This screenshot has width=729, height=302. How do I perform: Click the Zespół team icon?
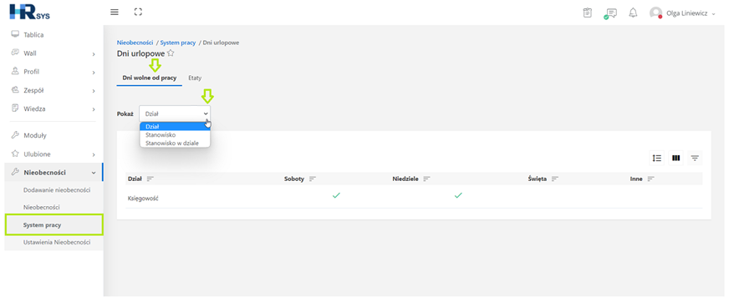click(x=15, y=90)
